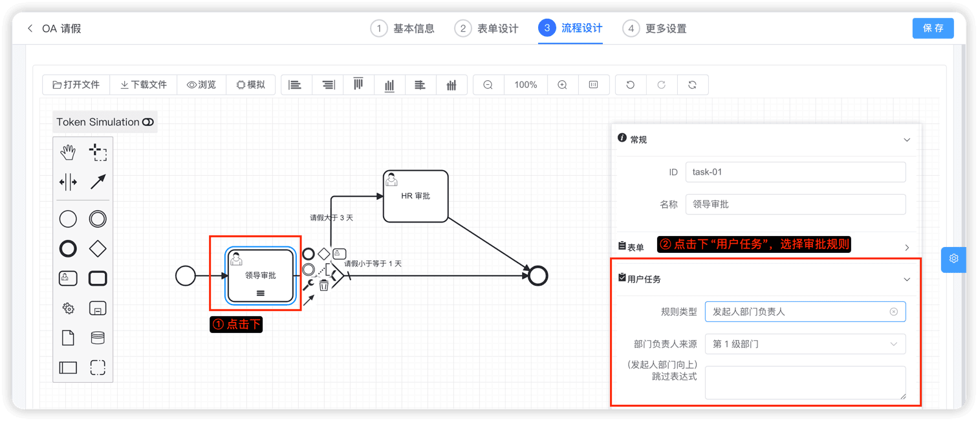This screenshot has height=421, width=978.
Task: Click the 跳过表达式 text area
Action: click(805, 383)
